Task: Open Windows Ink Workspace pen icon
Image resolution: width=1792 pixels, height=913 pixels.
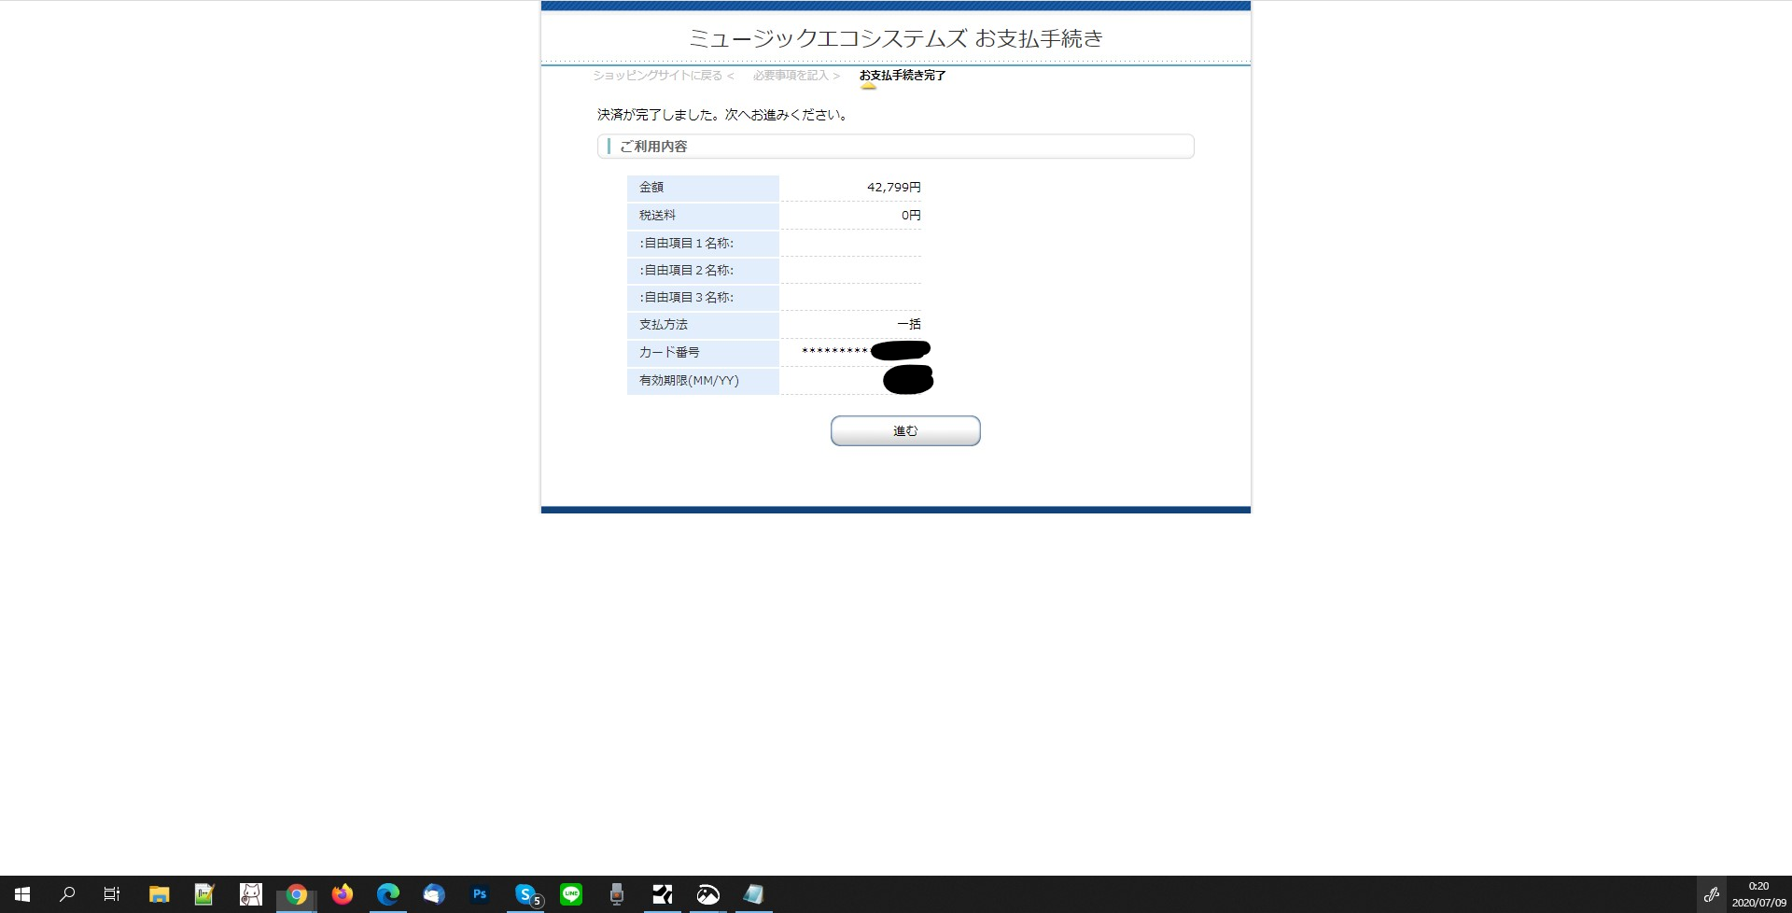Action: [1711, 894]
